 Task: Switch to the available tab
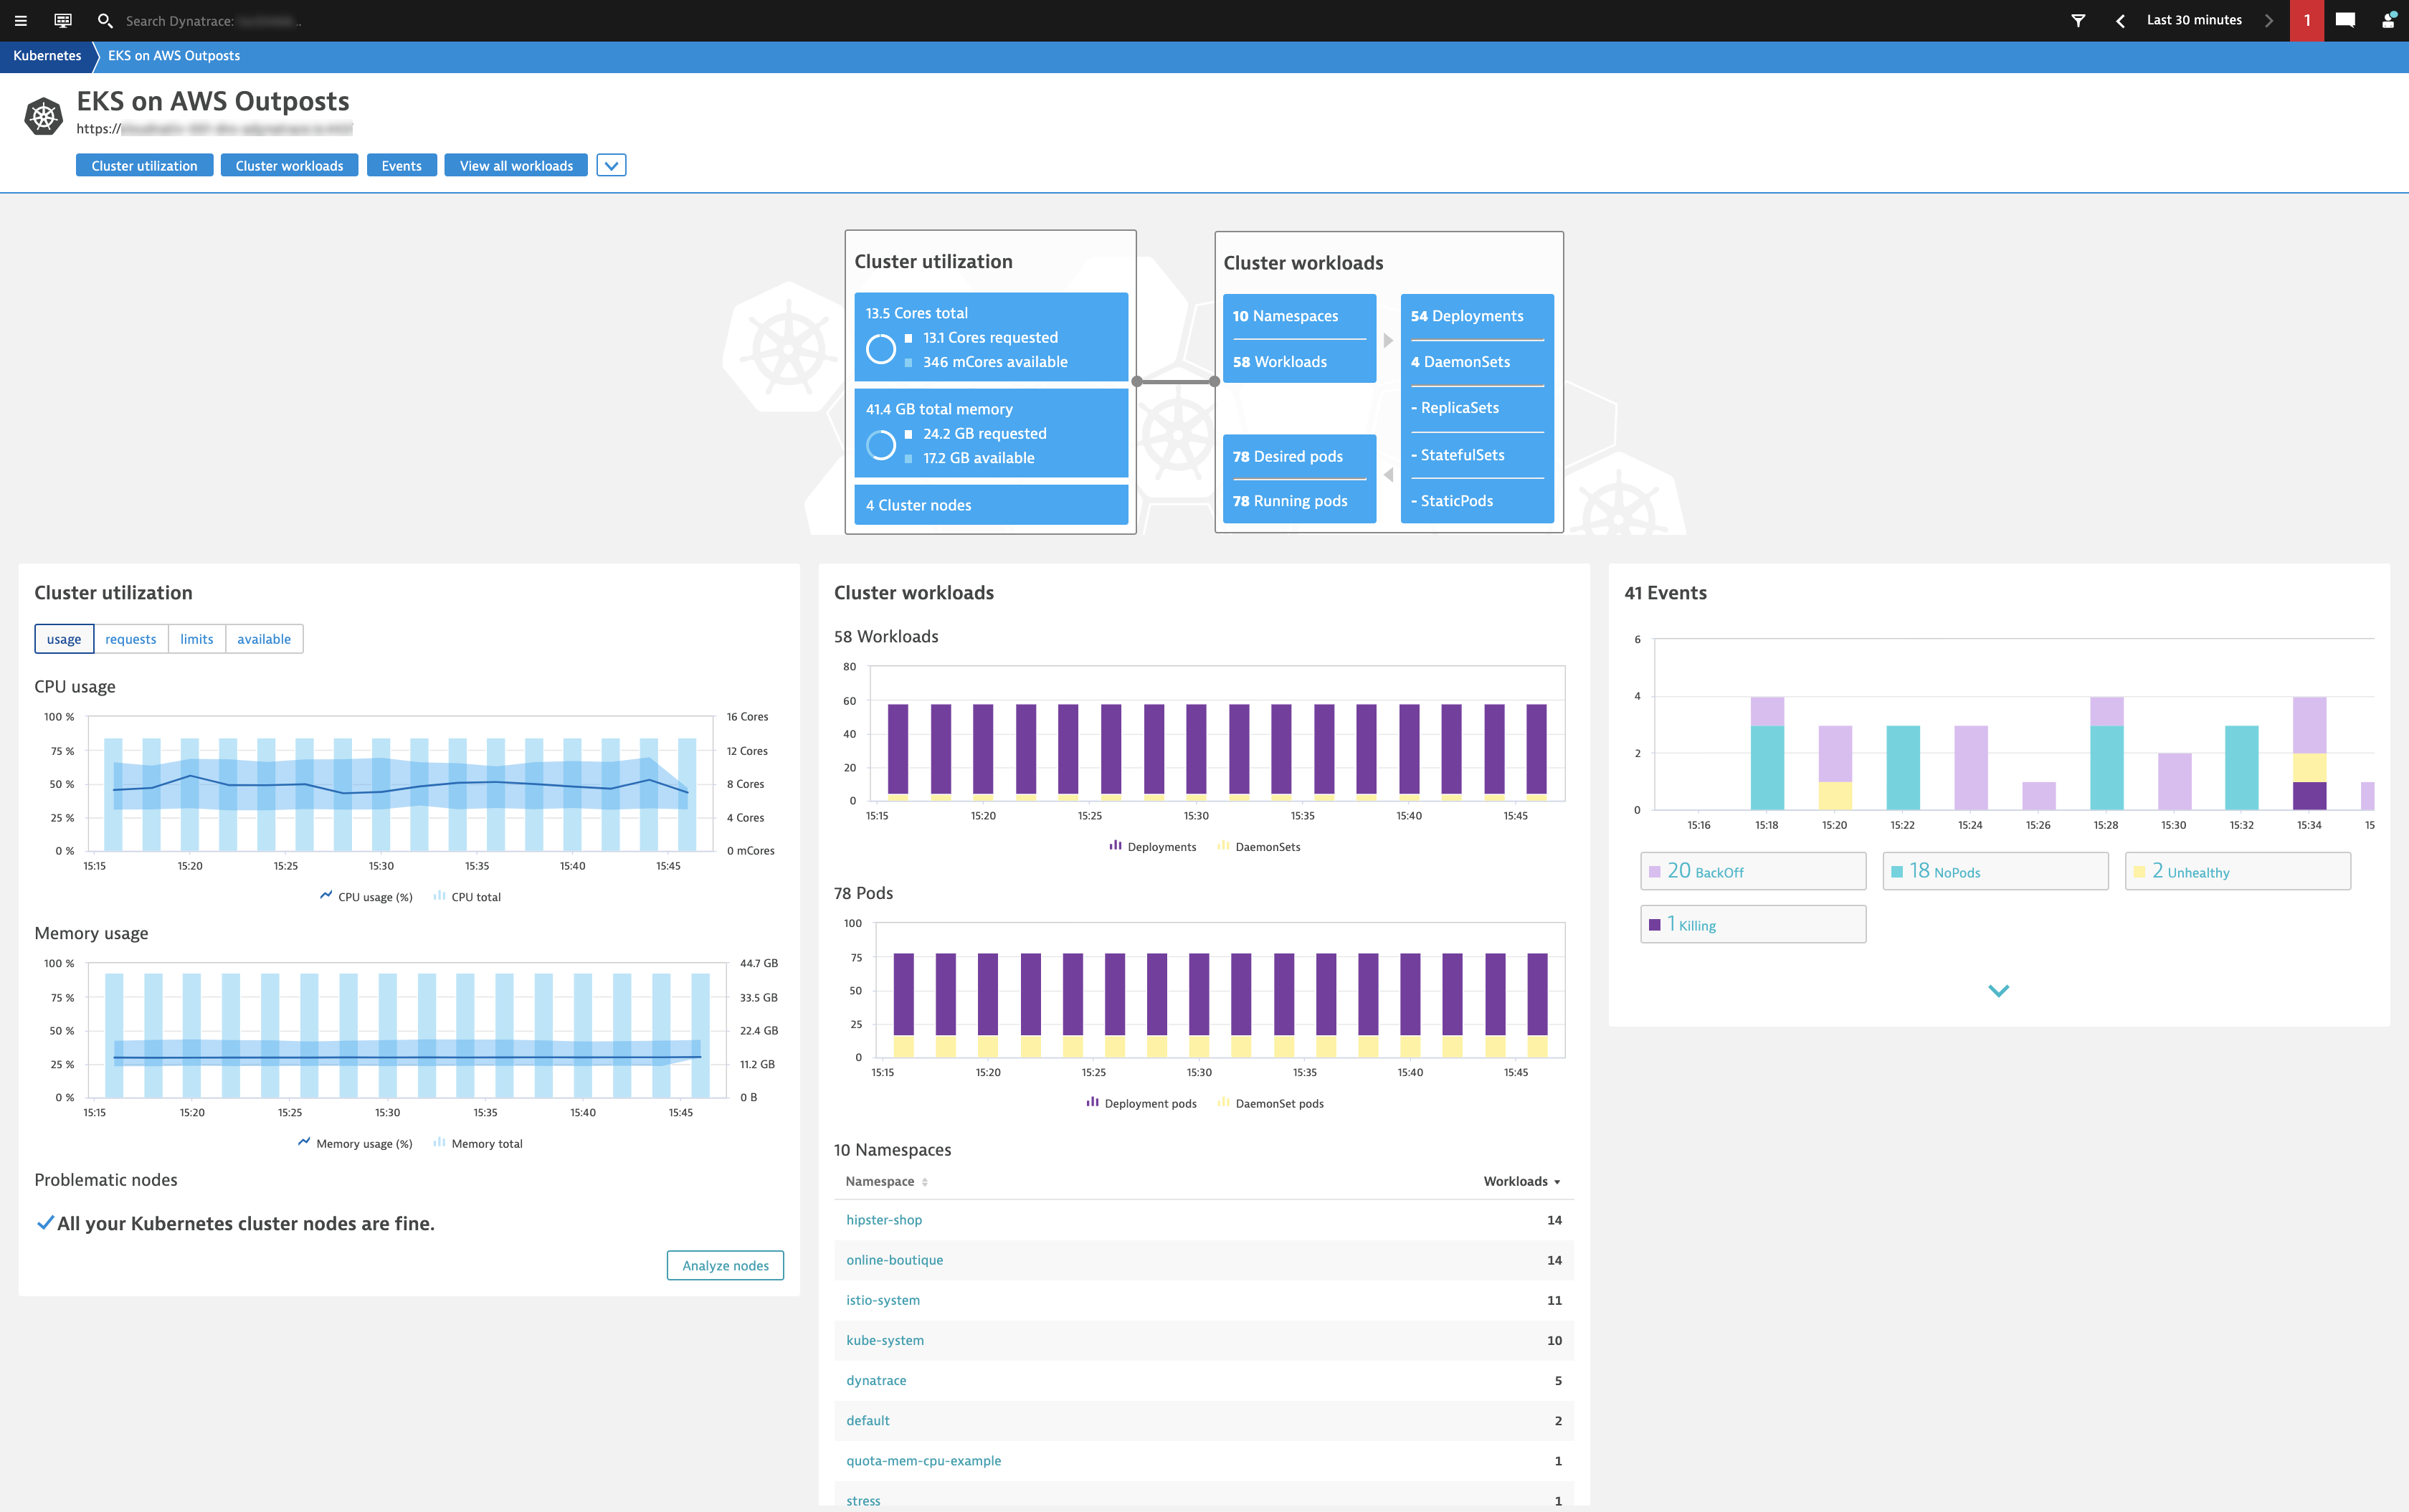pos(264,639)
